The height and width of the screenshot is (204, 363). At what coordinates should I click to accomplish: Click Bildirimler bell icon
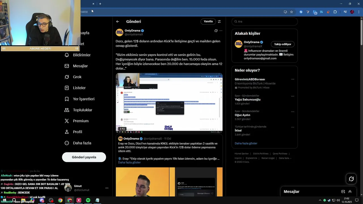67,55
